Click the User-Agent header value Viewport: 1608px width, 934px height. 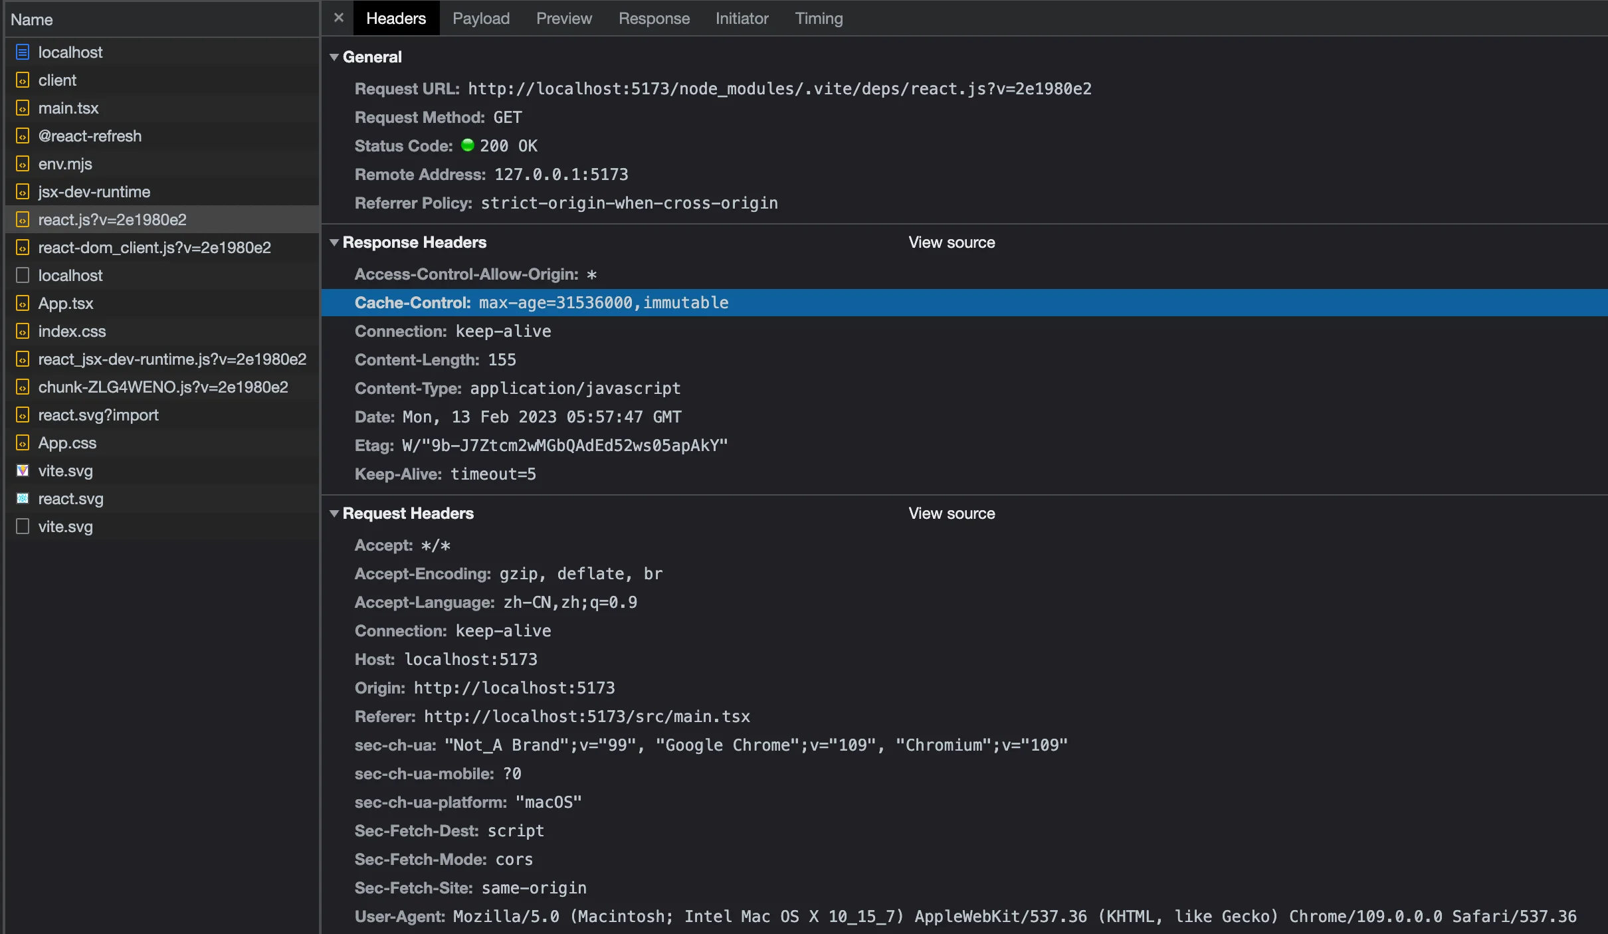pyautogui.click(x=1015, y=916)
